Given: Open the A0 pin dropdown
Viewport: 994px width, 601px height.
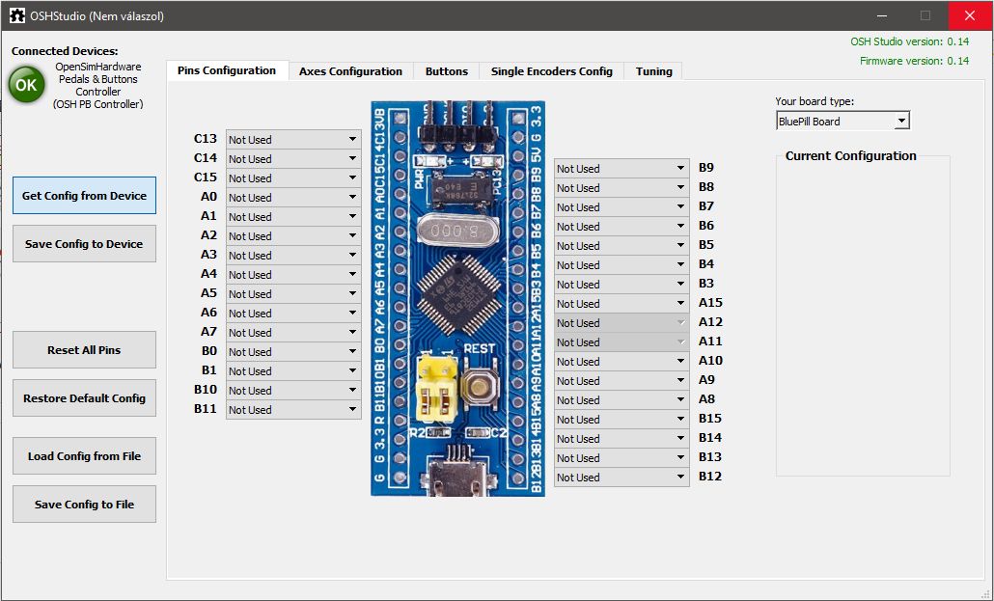Looking at the screenshot, I should click(293, 198).
